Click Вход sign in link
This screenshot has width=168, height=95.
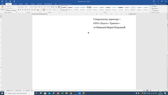coord(155,4)
